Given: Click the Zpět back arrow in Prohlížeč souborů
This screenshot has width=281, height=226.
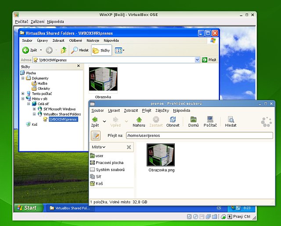Looking at the screenshot, I should 95,120.
